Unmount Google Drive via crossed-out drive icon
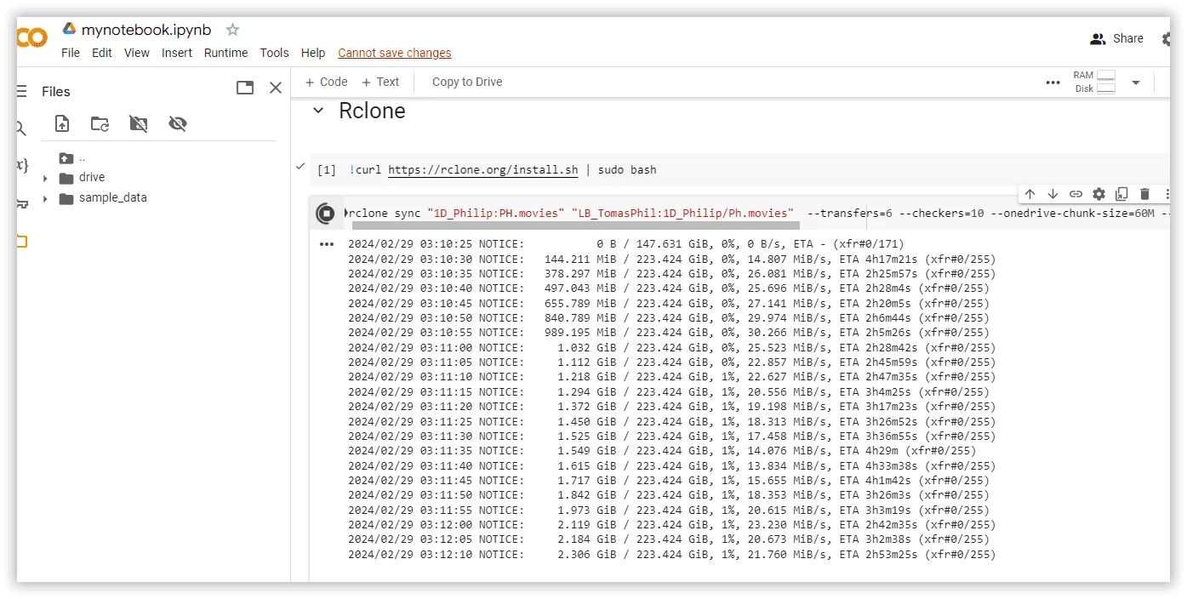1187x599 pixels. click(139, 124)
